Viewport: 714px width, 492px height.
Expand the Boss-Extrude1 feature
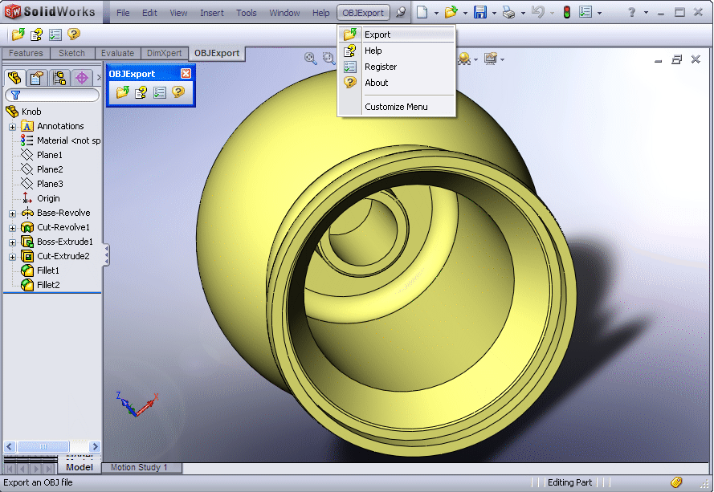[x=12, y=242]
